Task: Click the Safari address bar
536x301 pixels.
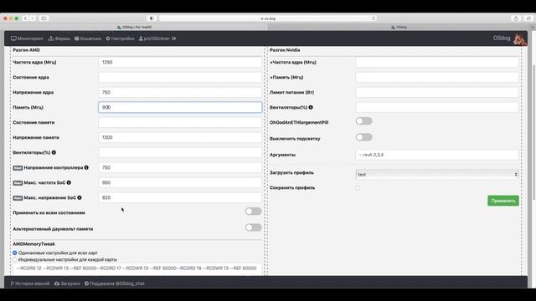Action: (x=268, y=18)
